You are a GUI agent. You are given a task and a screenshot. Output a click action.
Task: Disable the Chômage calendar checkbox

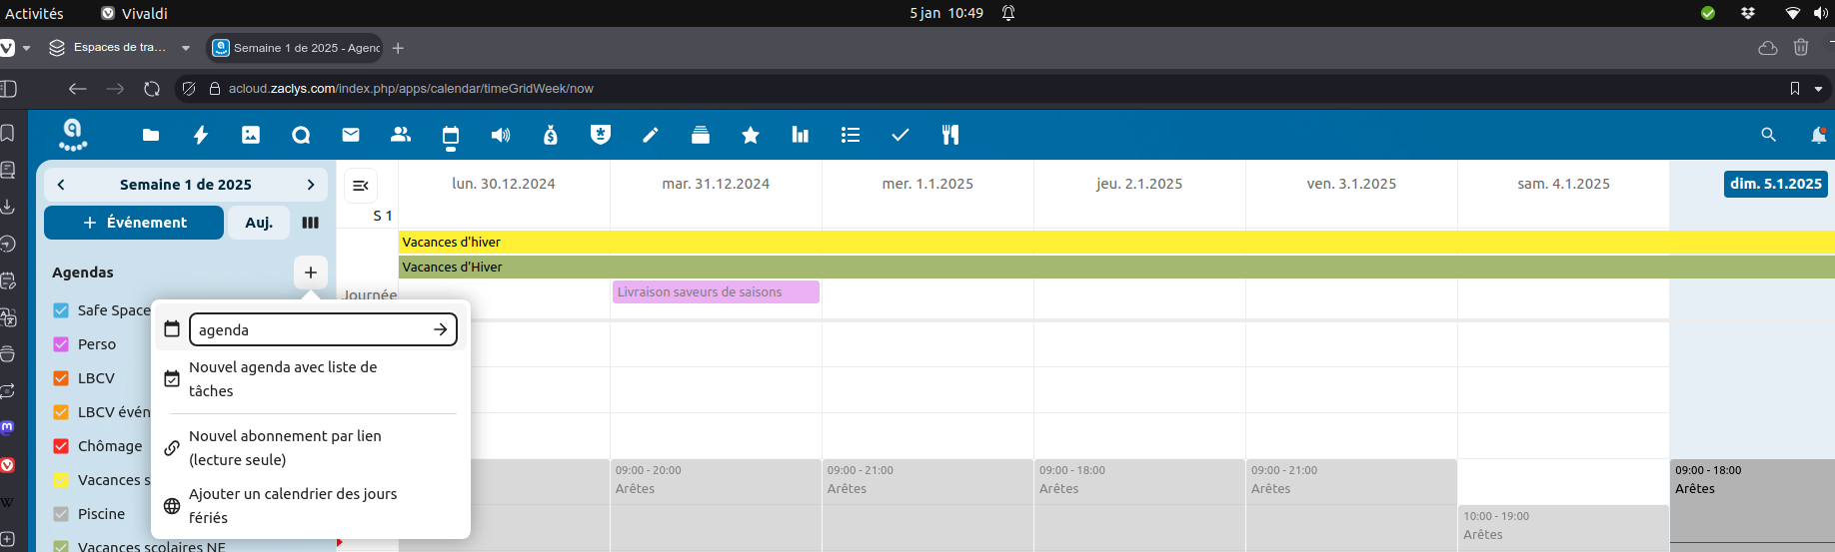tap(61, 446)
